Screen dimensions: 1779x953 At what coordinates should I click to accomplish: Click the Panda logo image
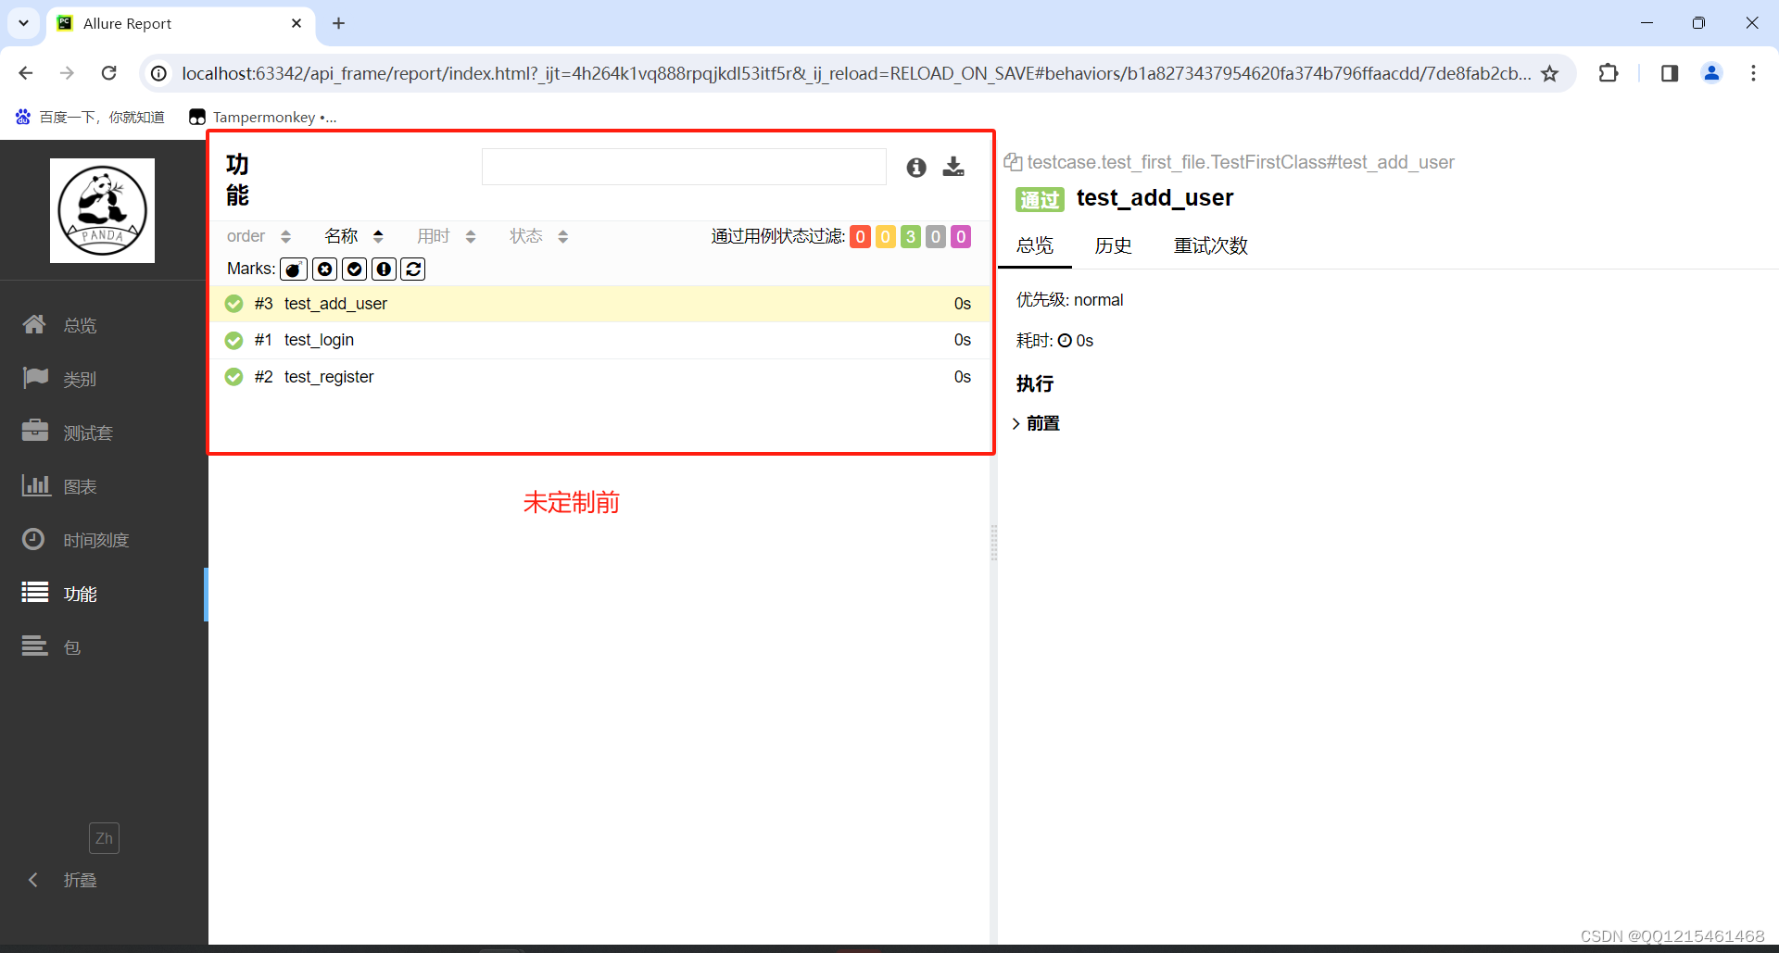coord(102,210)
